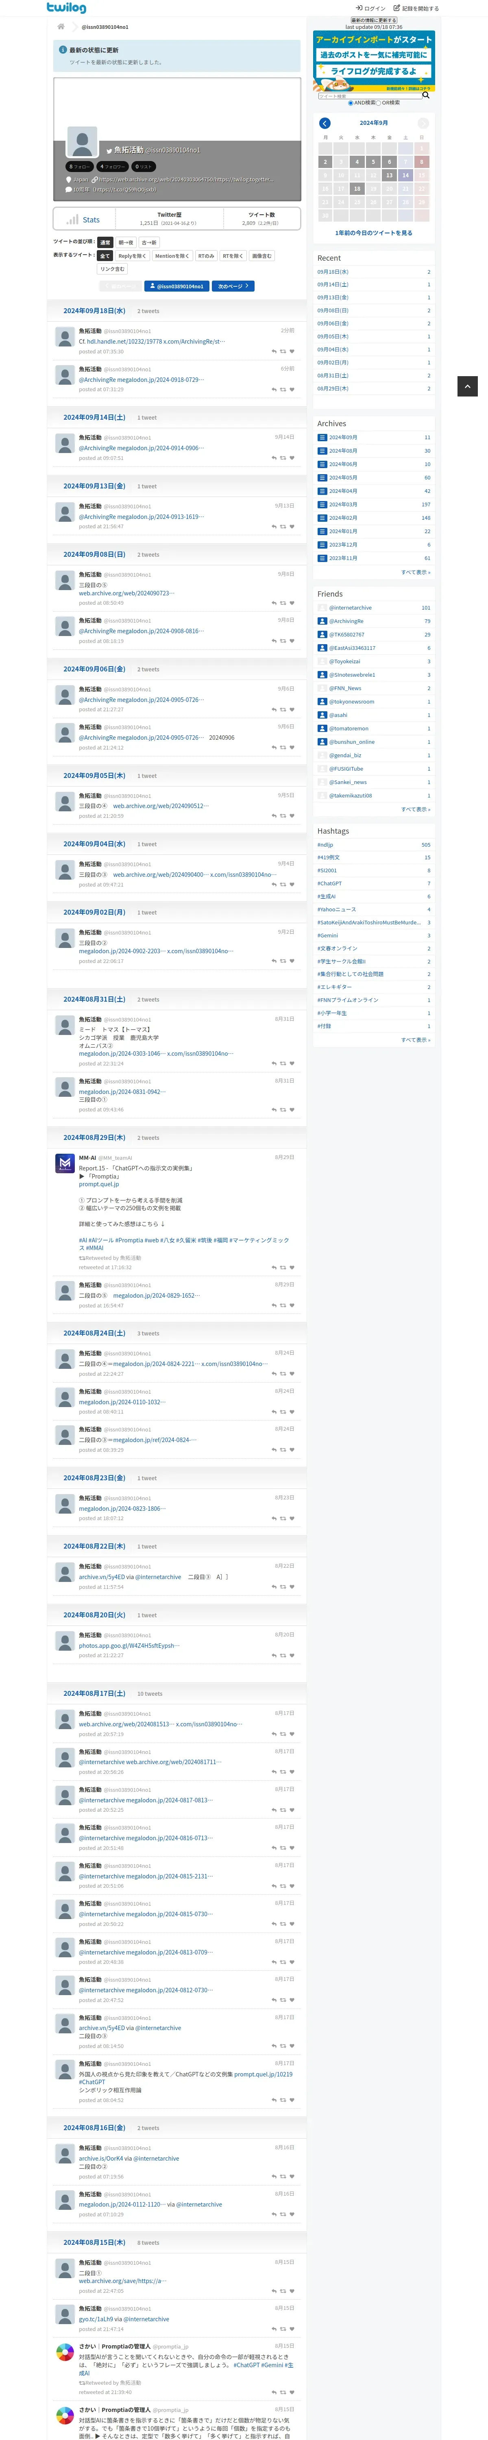488x2440 pixels.
Task: Expand Friends list with すべて表示
Action: point(415,809)
